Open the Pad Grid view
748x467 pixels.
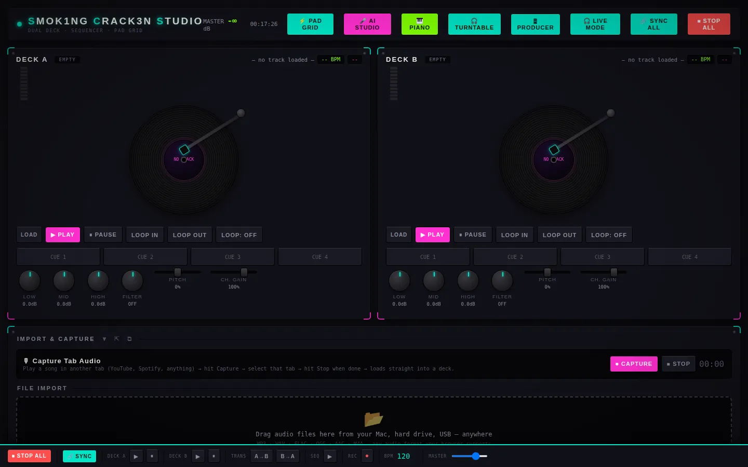tap(310, 24)
